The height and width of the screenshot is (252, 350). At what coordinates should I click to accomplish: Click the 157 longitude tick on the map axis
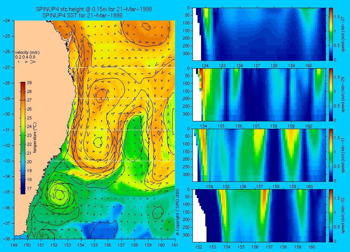pyautogui.click(x=121, y=245)
